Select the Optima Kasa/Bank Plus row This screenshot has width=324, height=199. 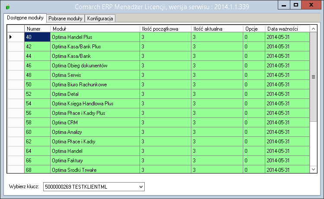point(159,47)
